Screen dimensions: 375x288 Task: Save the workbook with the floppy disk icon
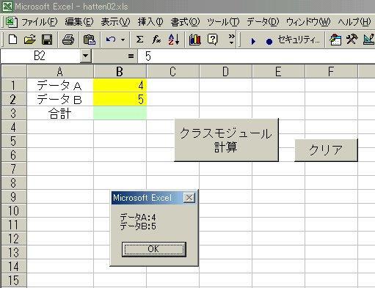click(x=47, y=40)
